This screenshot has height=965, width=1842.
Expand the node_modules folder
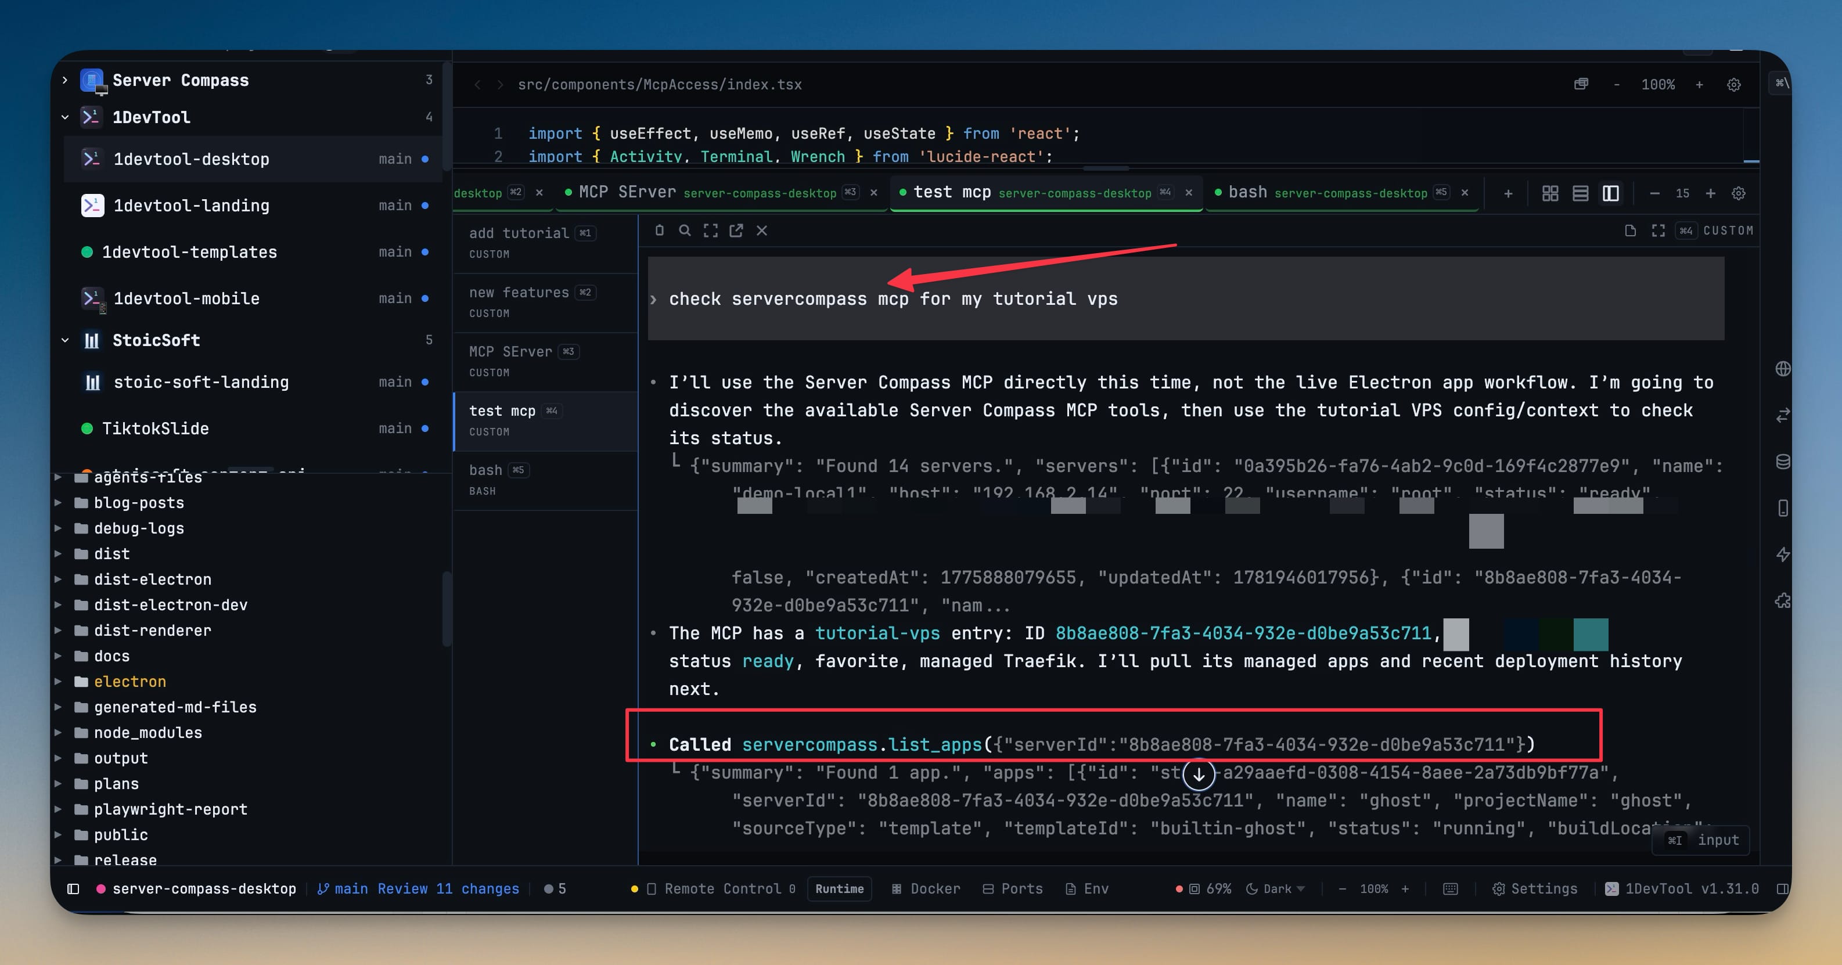pos(58,733)
